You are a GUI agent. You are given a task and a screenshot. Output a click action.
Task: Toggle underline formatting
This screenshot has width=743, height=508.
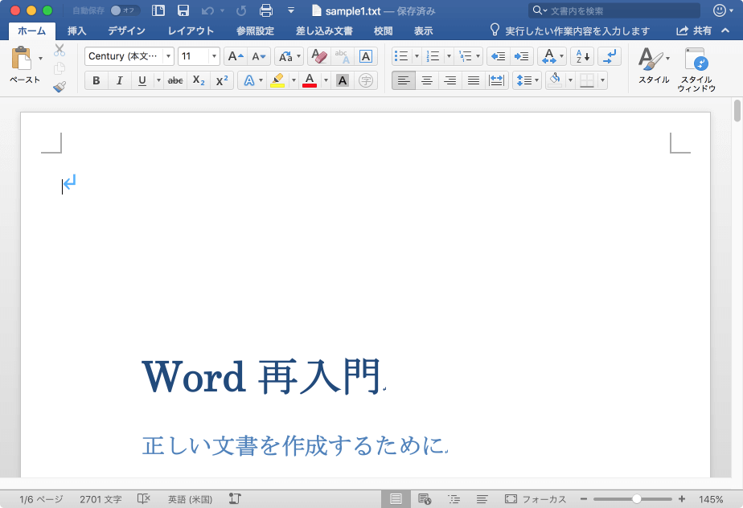pos(142,80)
